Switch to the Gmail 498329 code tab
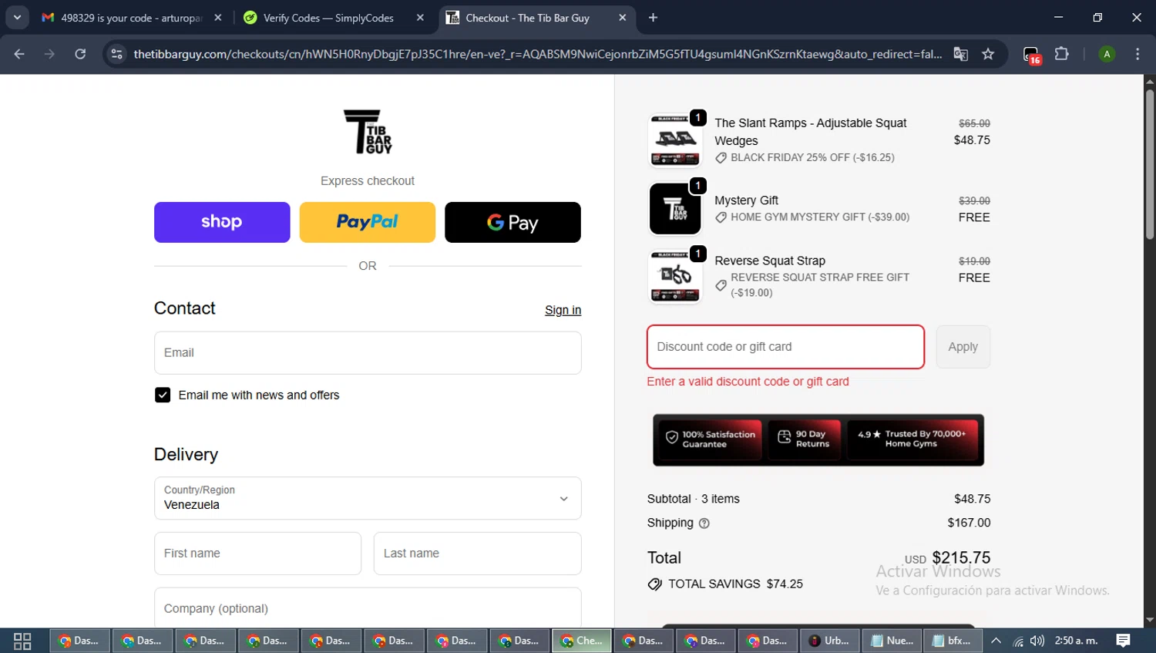The image size is (1156, 653). click(133, 17)
